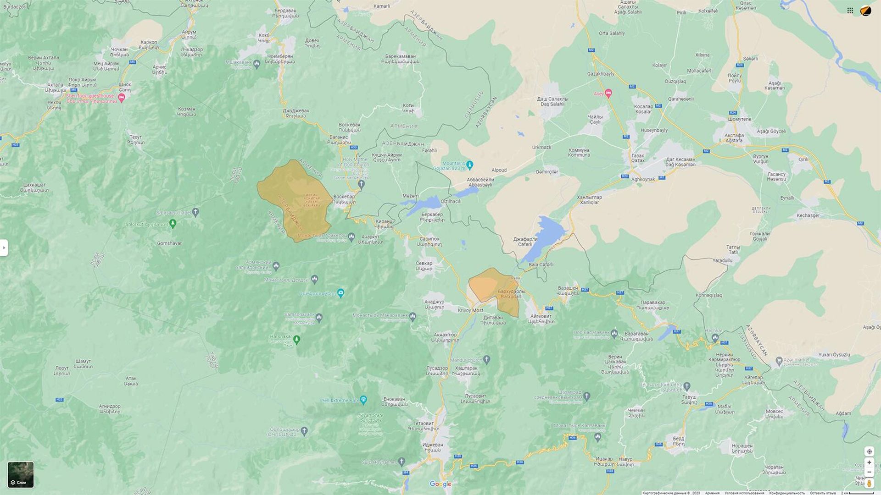Click the Mountains Gojazan 823 m marker

tap(469, 165)
